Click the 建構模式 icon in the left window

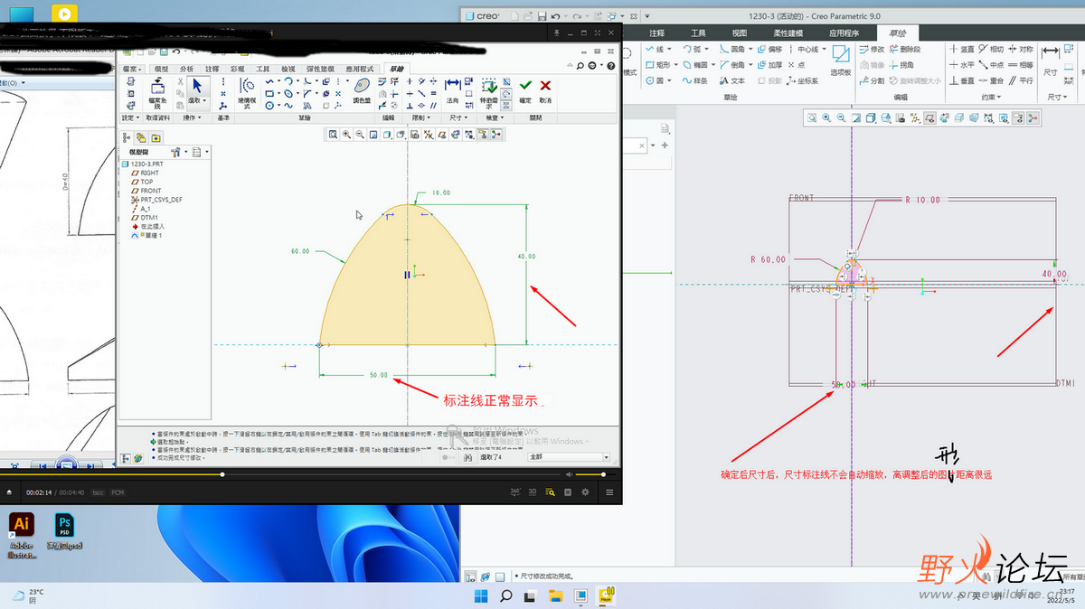(x=247, y=92)
